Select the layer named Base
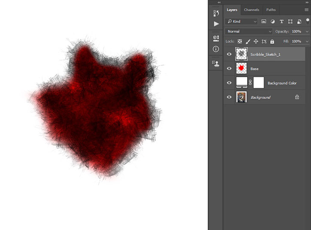This screenshot has height=230, width=311. 254,69
